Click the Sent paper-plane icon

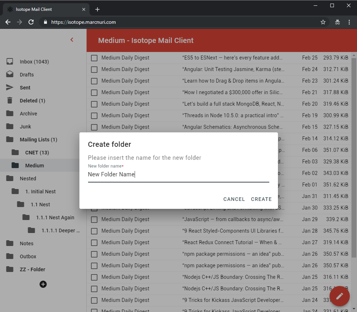(10, 87)
